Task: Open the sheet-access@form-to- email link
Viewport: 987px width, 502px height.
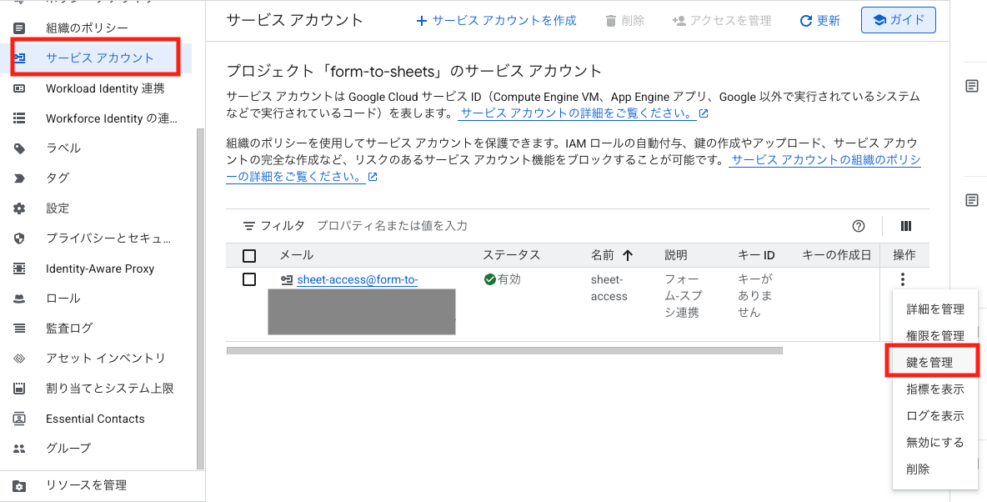Action: click(x=357, y=280)
